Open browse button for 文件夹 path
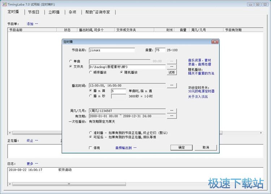This screenshot has height=194, width=271. 172,67
